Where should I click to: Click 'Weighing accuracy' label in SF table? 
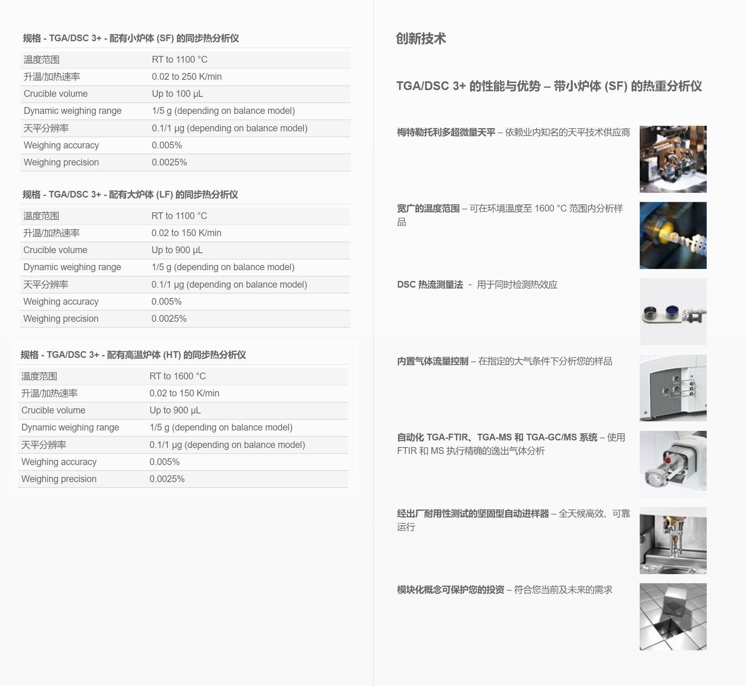coord(61,145)
